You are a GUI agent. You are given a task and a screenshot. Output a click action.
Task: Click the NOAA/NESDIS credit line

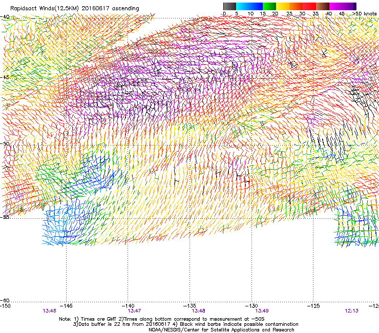coord(221,330)
